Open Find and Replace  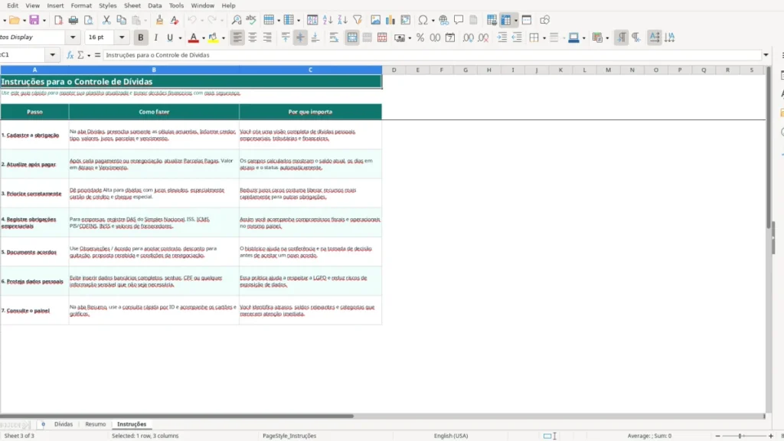(237, 20)
